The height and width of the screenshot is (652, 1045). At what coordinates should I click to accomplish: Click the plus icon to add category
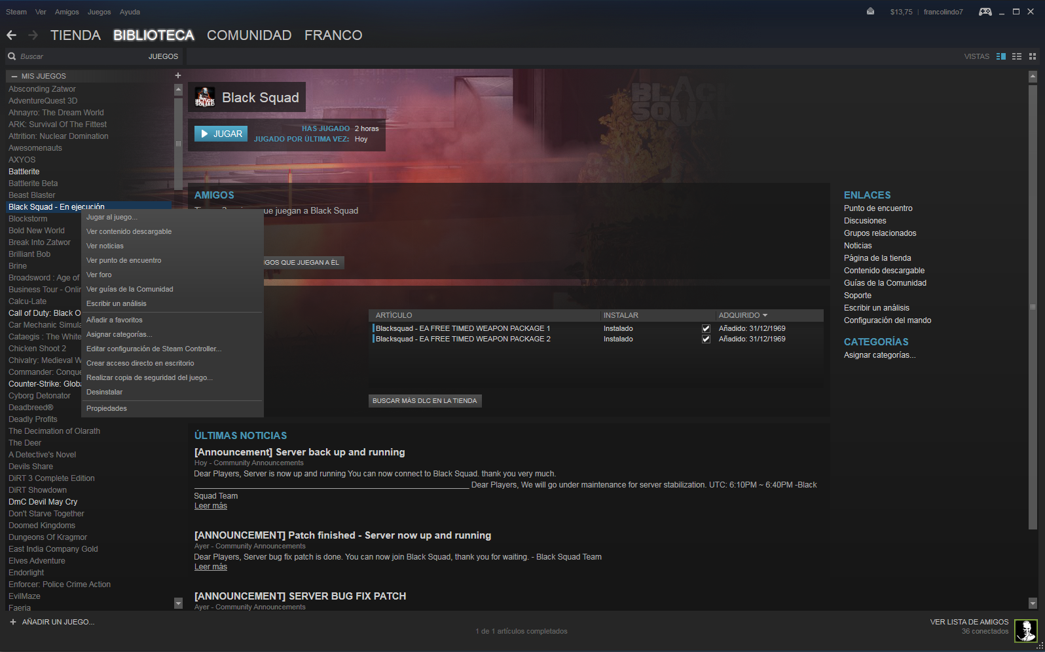177,75
